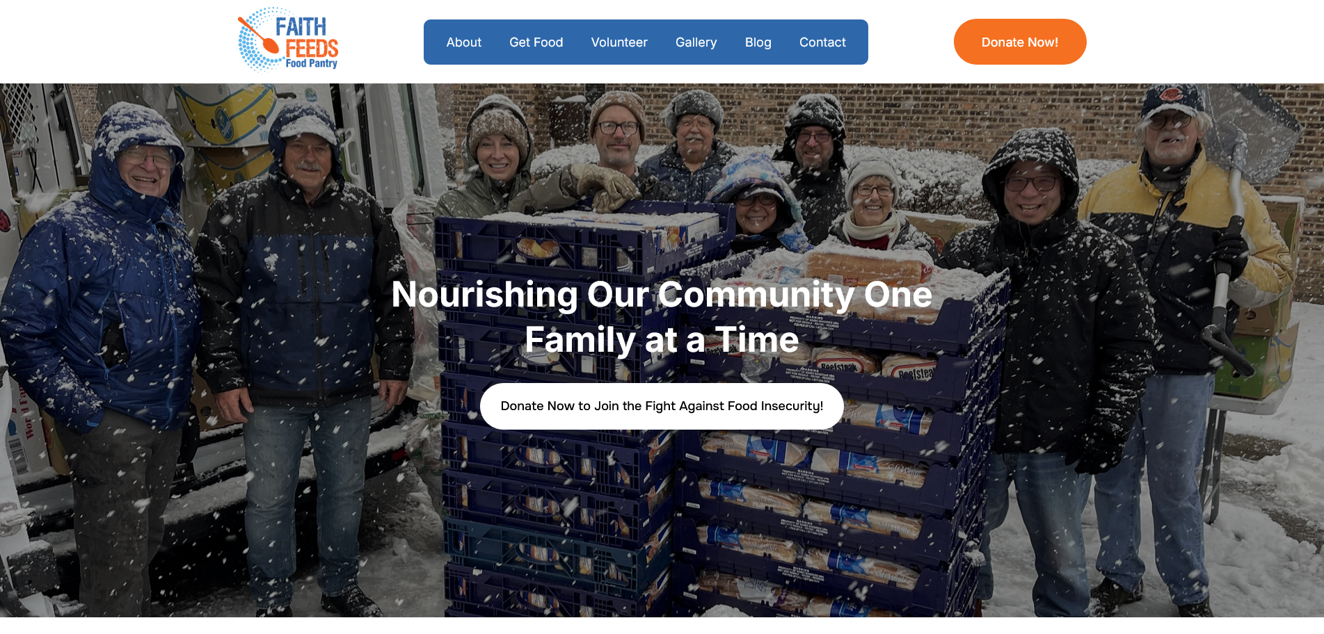Click the Faith Feeds Food Pantry logo
The image size is (1324, 634).
click(288, 40)
